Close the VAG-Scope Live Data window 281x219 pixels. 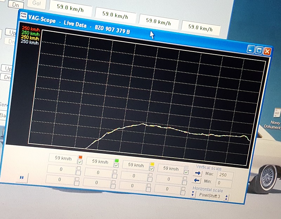(267, 51)
